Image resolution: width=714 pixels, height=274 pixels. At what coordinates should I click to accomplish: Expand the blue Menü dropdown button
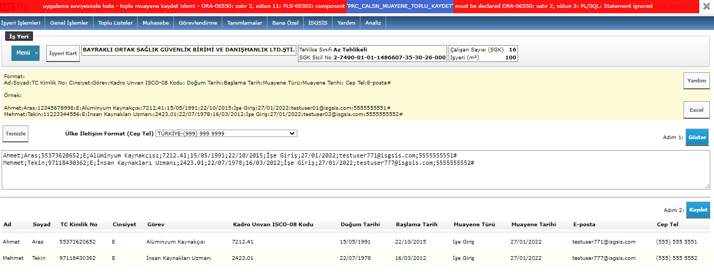tap(25, 53)
